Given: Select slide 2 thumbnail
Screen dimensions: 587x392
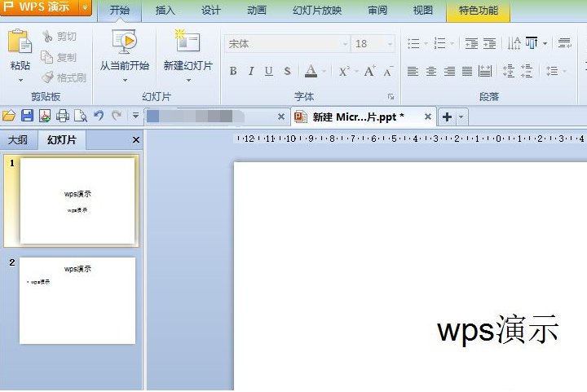Looking at the screenshot, I should 77,301.
